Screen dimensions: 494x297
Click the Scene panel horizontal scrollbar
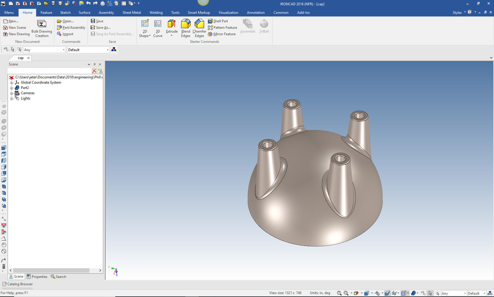(x=51, y=270)
